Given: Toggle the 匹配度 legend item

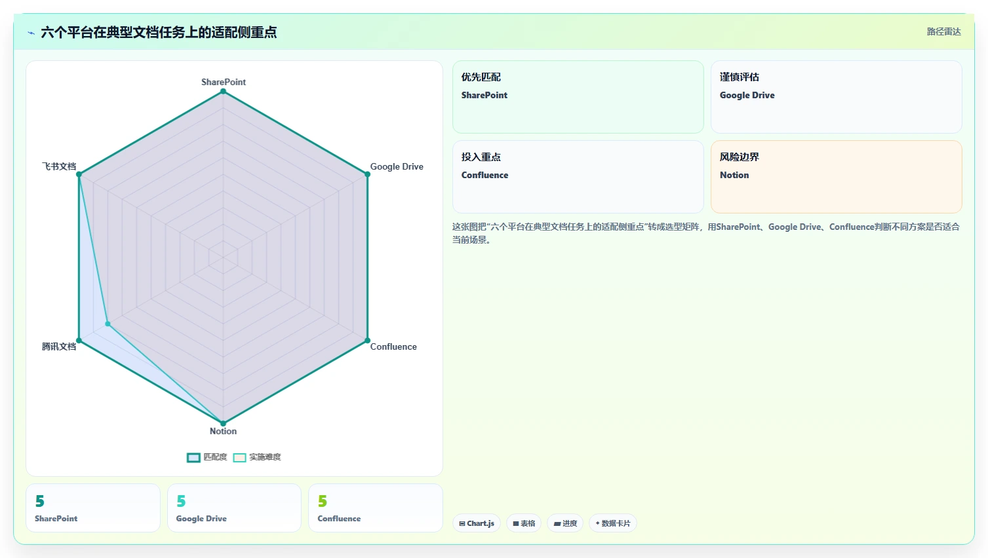Looking at the screenshot, I should [x=207, y=457].
